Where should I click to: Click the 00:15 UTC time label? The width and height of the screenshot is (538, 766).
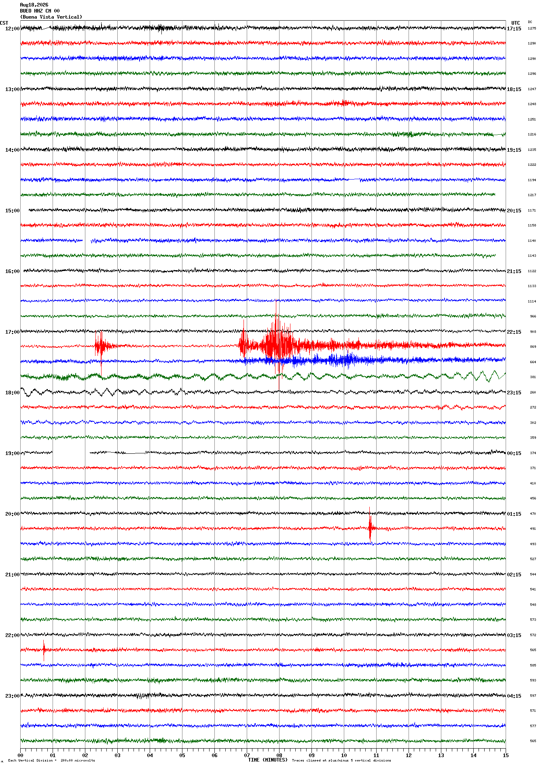[x=514, y=453]
